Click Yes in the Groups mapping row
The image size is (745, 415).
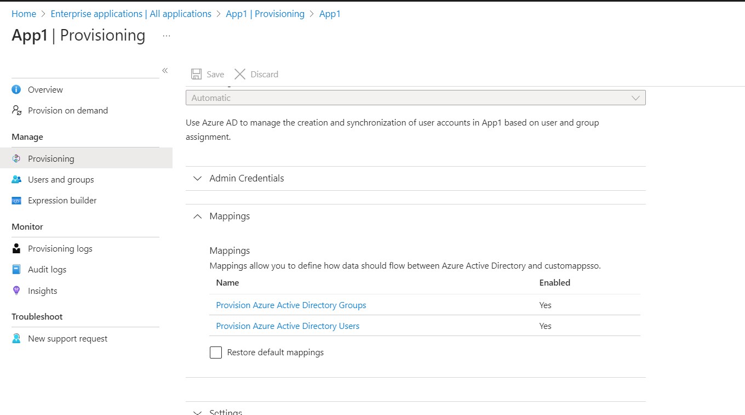point(545,305)
